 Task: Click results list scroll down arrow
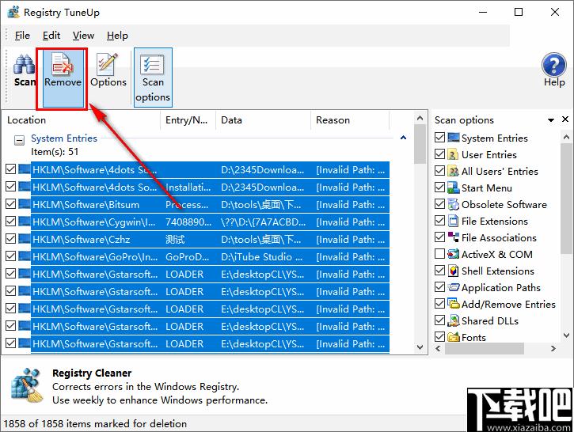tap(420, 347)
